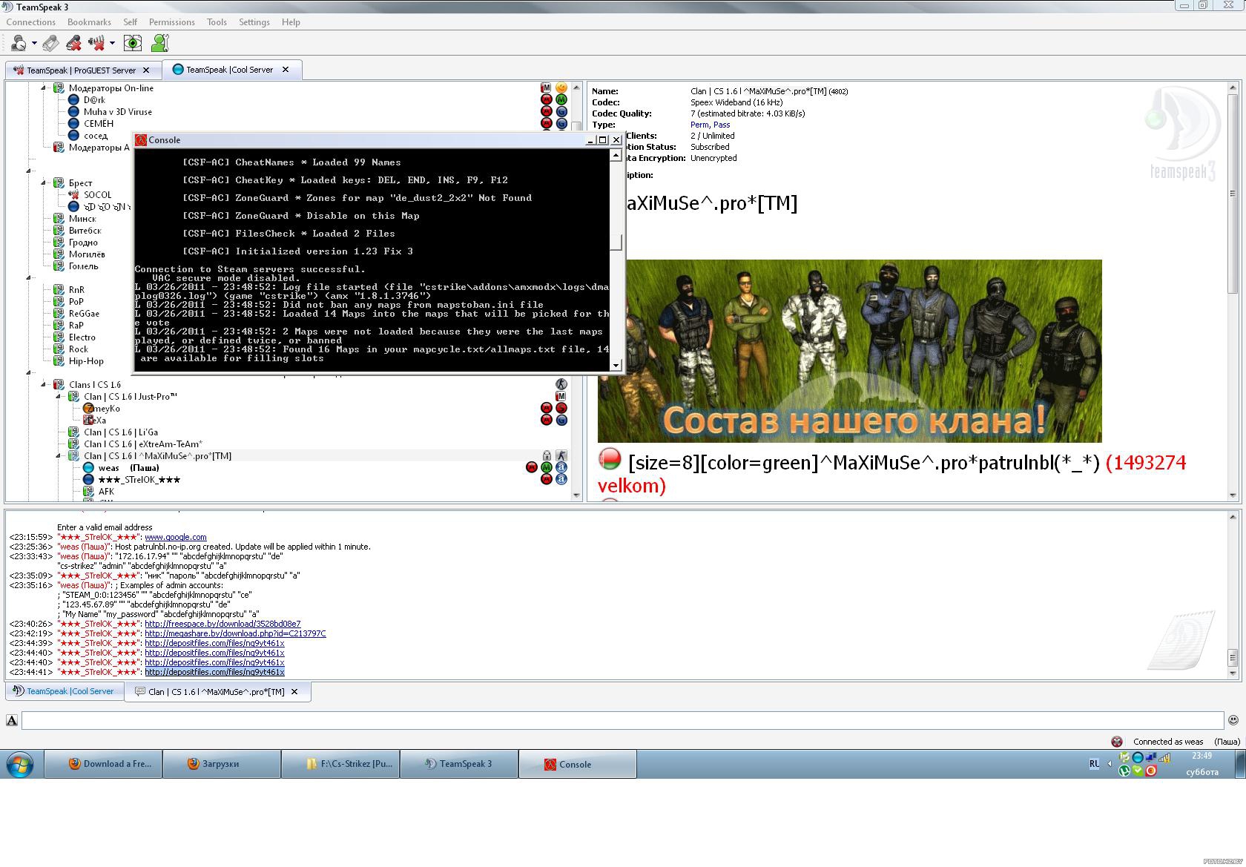Close the TeamSpeak | ProGUEST Server tab

[x=146, y=70]
